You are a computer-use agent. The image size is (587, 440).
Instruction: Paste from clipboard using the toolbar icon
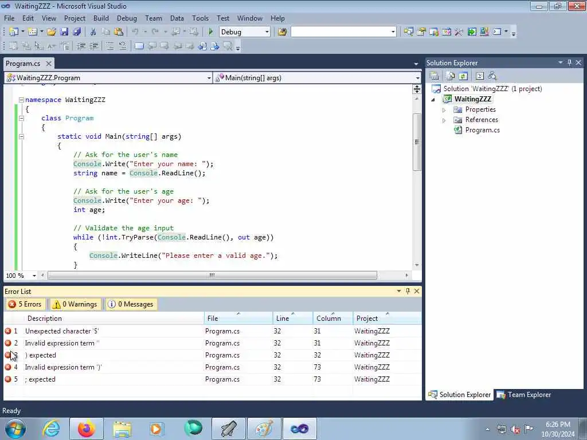(118, 32)
